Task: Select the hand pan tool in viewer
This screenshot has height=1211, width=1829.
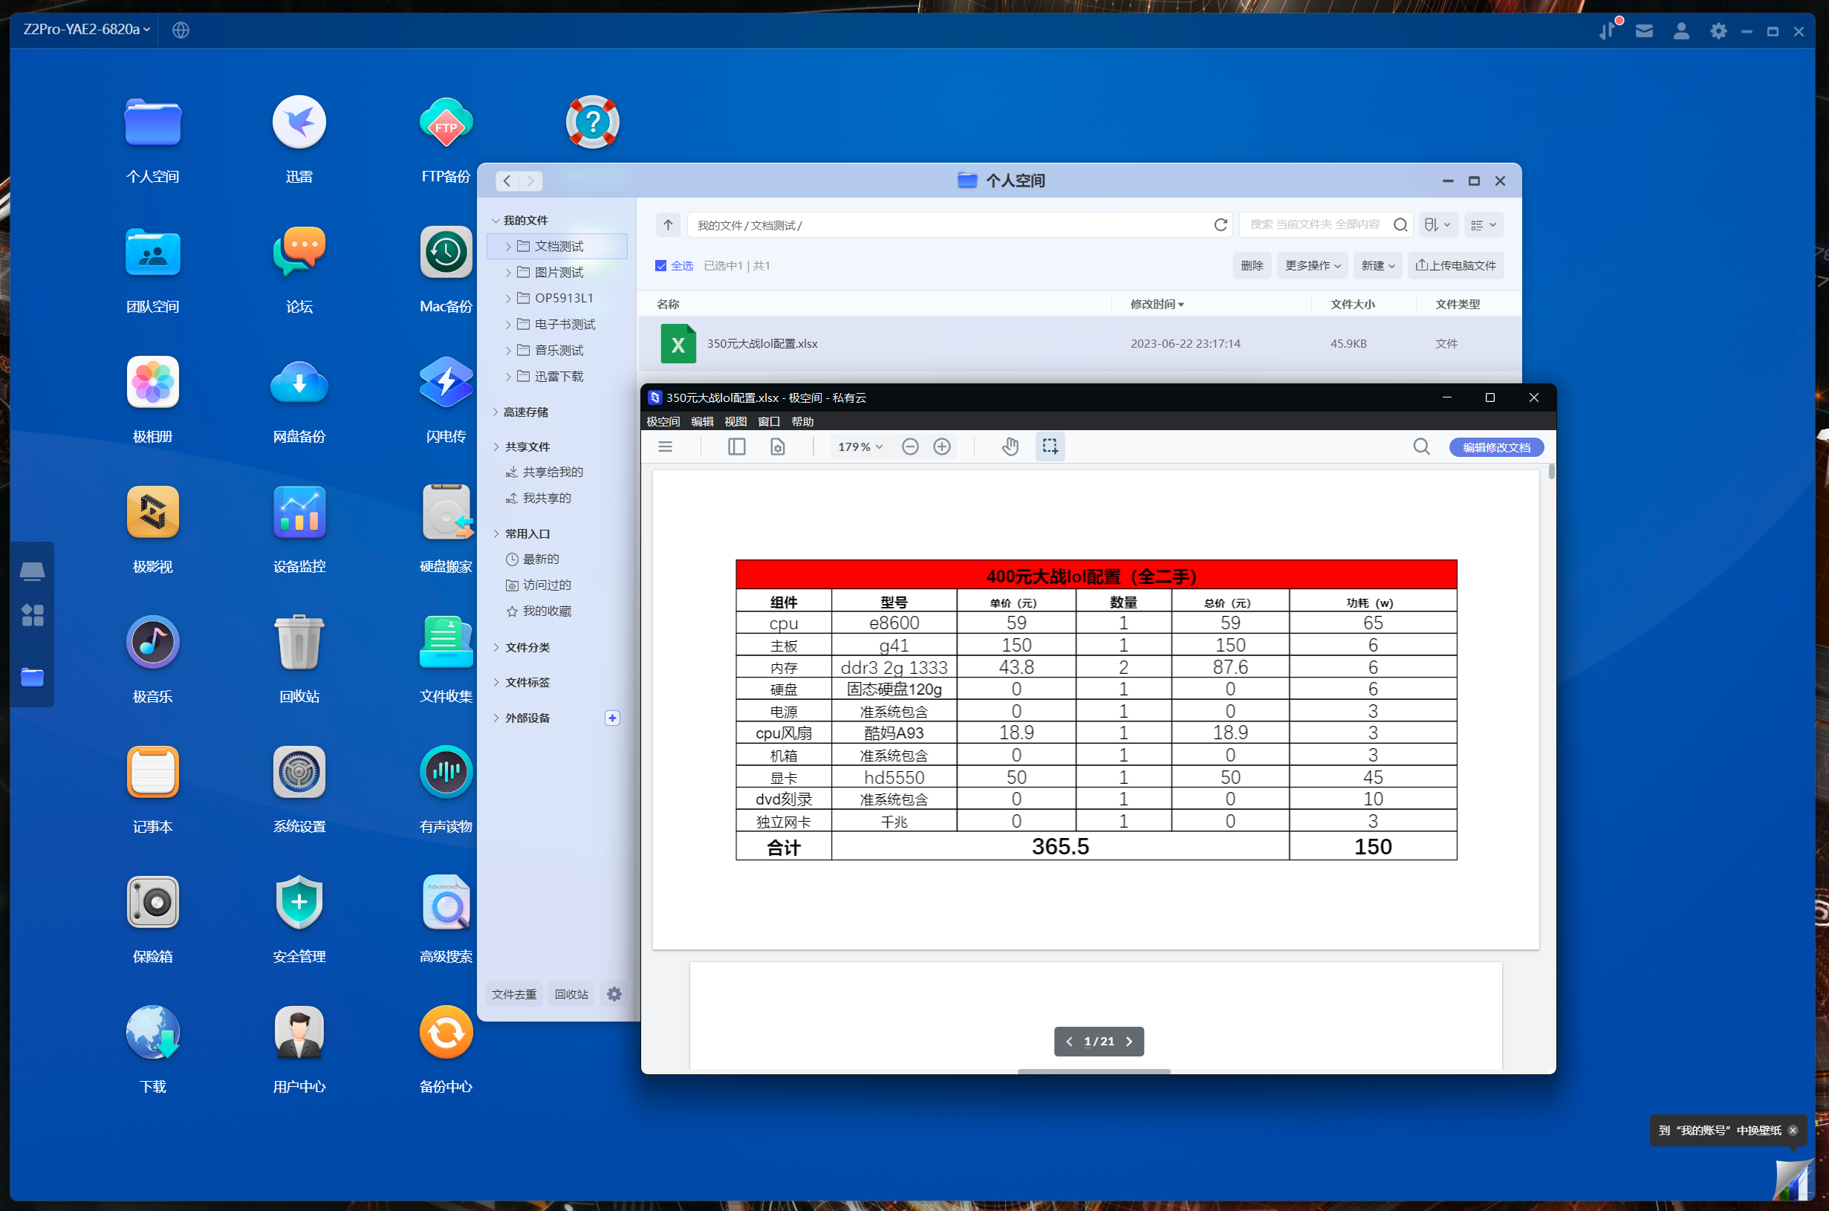Action: (1010, 447)
